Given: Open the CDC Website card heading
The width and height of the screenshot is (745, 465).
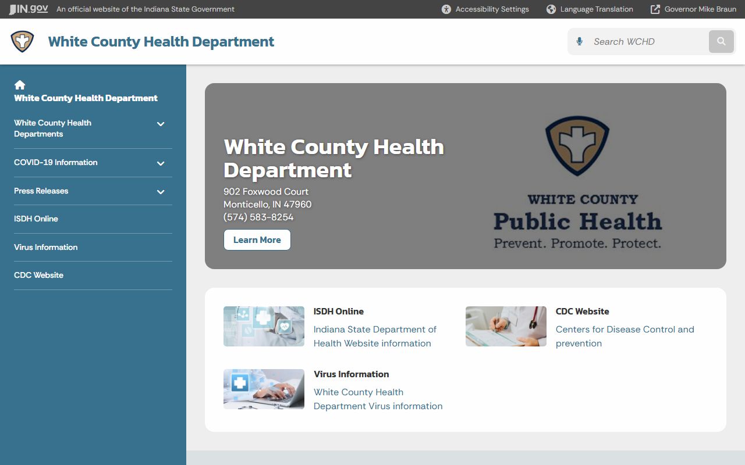Looking at the screenshot, I should pos(583,312).
